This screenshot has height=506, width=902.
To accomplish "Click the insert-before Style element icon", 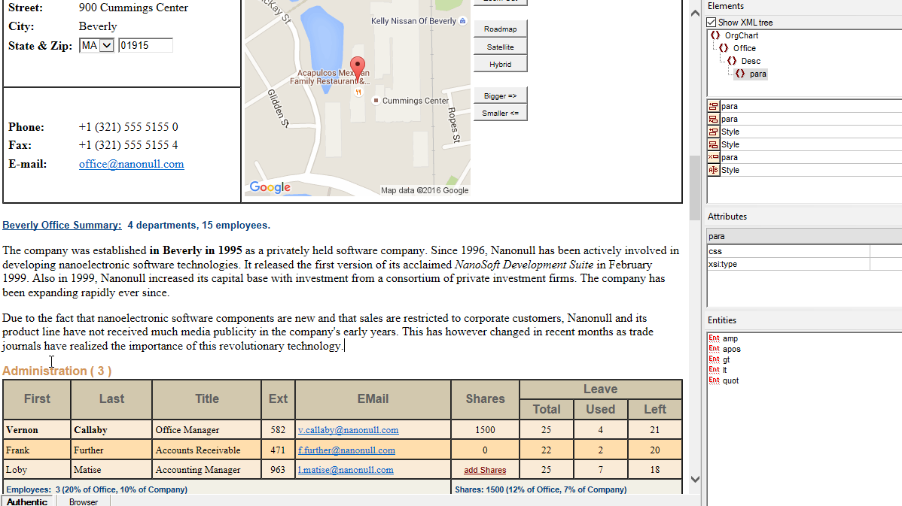I will pyautogui.click(x=714, y=132).
